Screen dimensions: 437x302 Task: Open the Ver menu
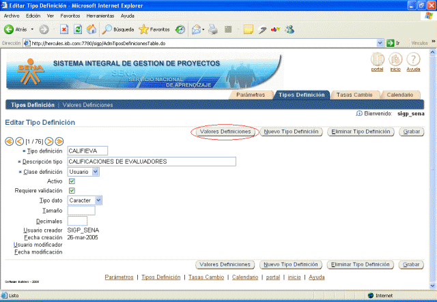point(51,16)
